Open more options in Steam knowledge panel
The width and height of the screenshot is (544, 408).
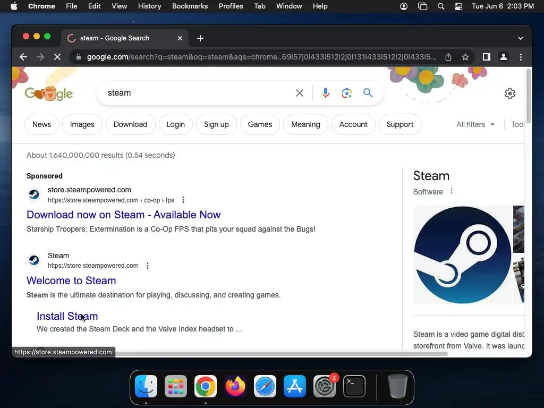coord(452,191)
